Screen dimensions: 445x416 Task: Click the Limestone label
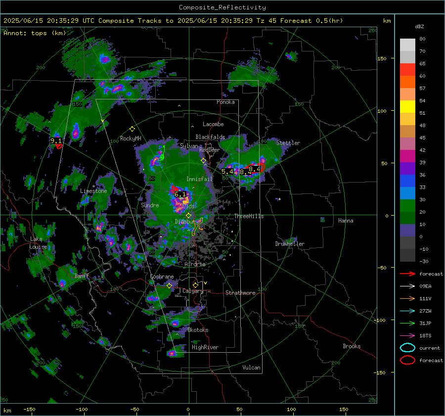(93, 191)
